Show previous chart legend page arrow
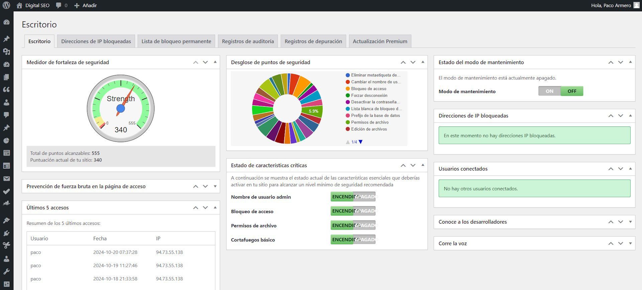The width and height of the screenshot is (642, 290). [x=348, y=142]
